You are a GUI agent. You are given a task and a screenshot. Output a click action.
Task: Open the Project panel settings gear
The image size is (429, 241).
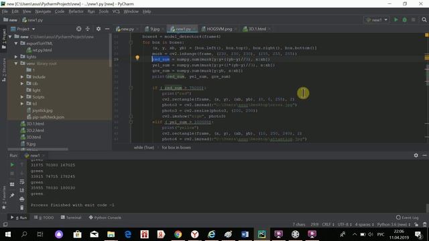(99, 29)
